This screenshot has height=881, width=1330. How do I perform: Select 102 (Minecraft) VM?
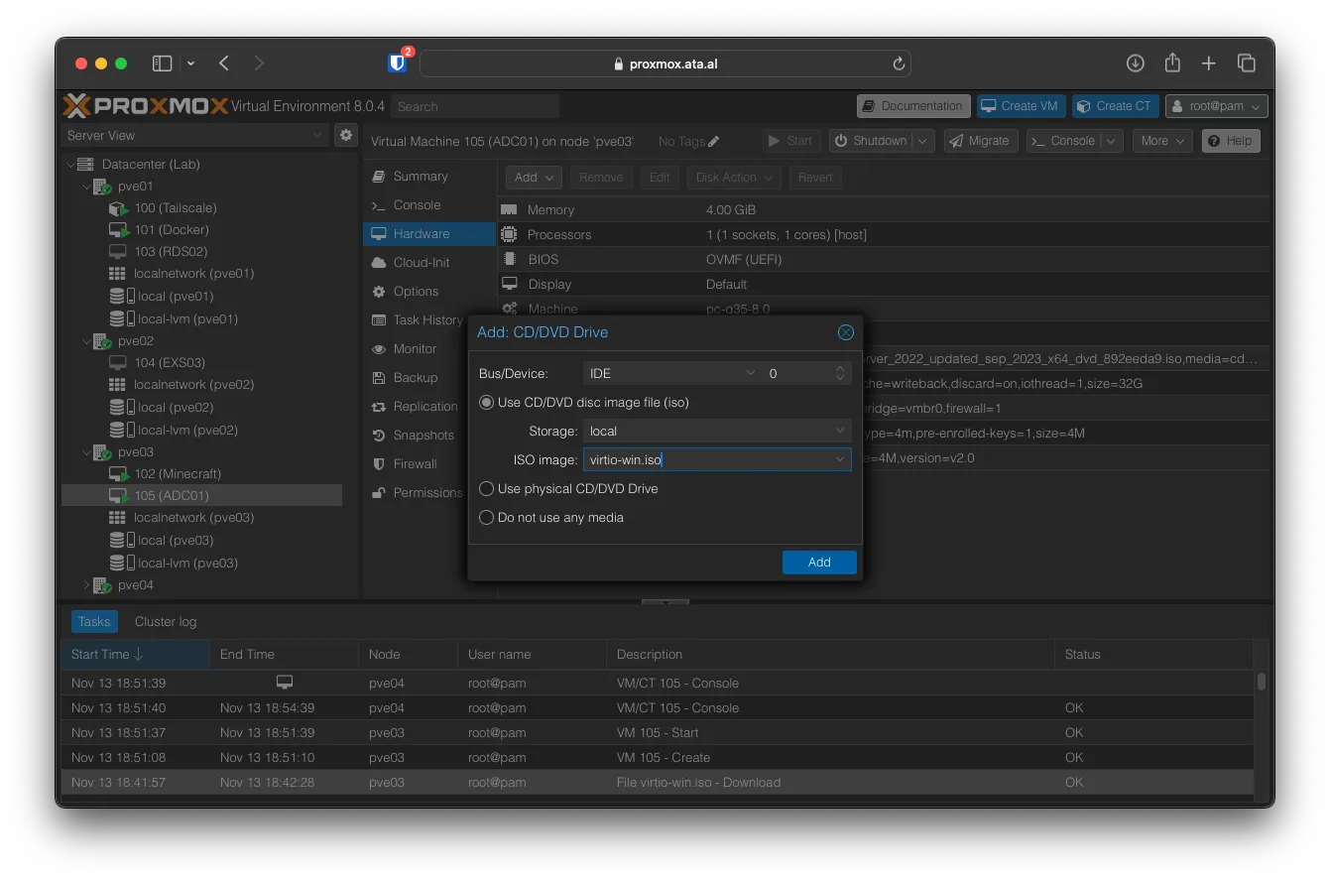[178, 474]
